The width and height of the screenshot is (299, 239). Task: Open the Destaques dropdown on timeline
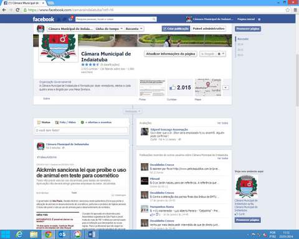pyautogui.click(x=133, y=111)
